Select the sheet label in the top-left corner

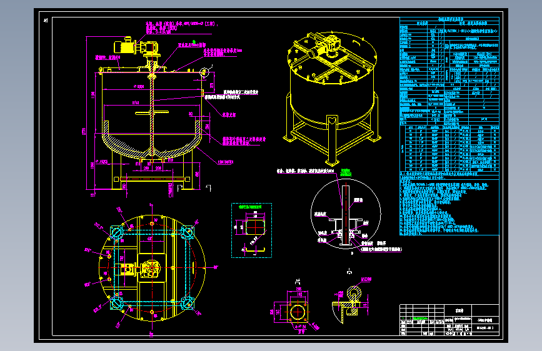pos(46,21)
